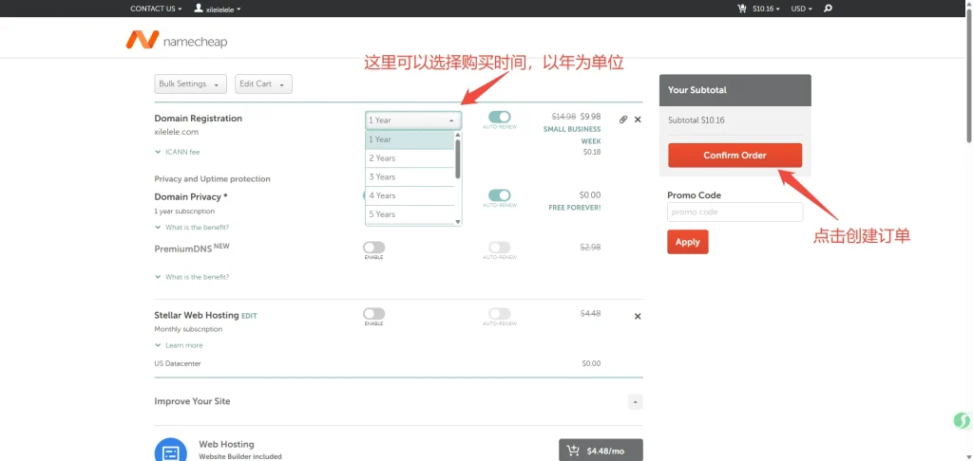Select 5 Years from the duration list
Viewport: 973px width, 461px height.
(x=410, y=214)
